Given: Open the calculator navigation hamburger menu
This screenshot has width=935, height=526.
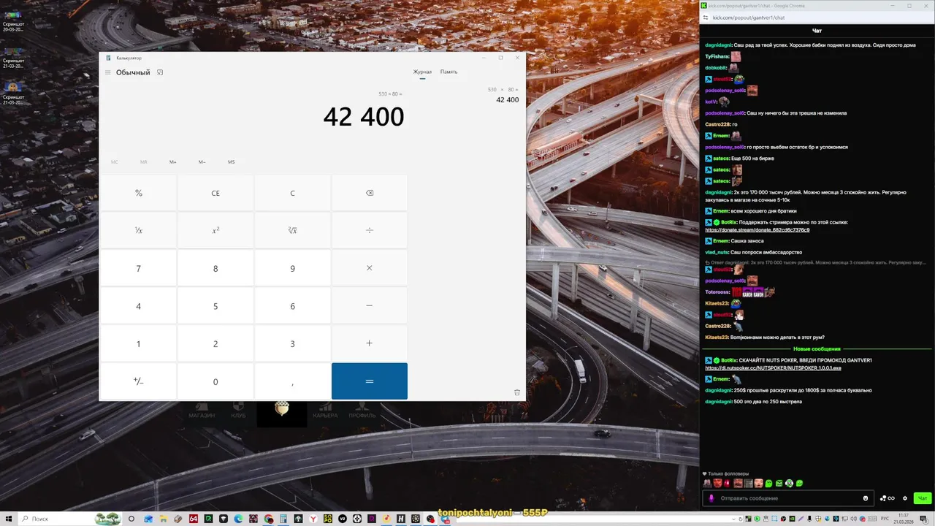Looking at the screenshot, I should pyautogui.click(x=107, y=72).
